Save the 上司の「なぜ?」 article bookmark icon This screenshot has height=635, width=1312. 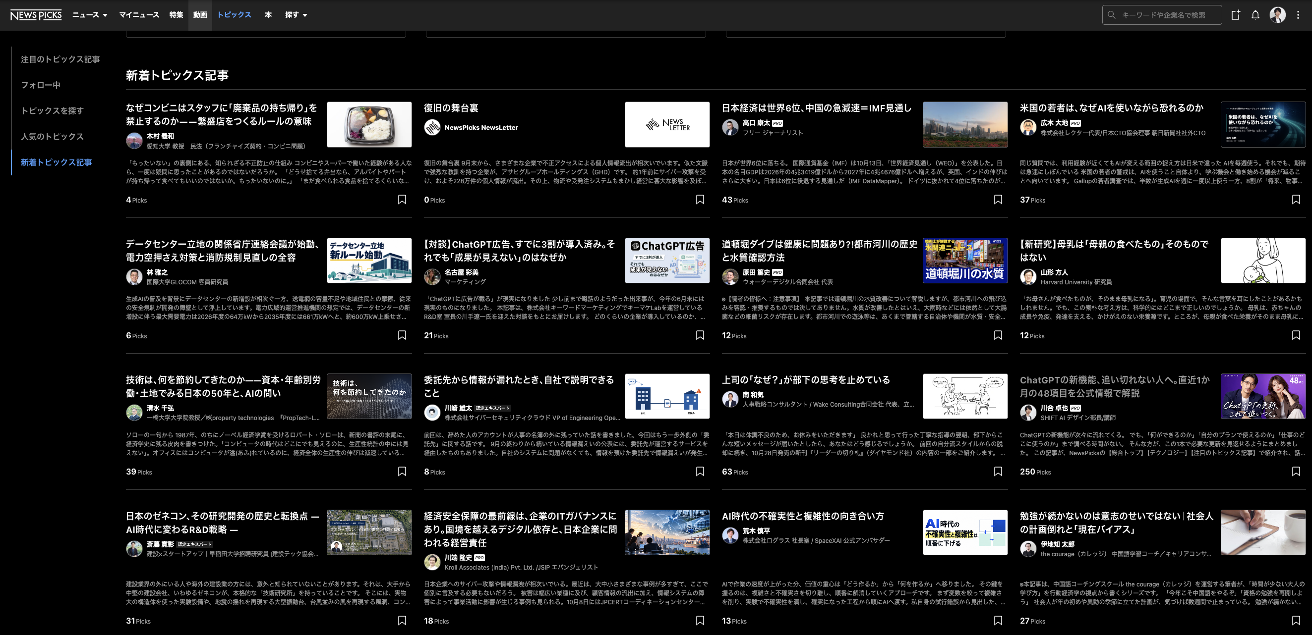point(998,472)
